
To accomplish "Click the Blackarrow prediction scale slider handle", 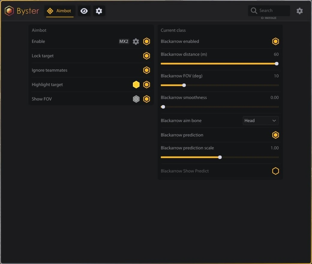I will [x=220, y=157].
